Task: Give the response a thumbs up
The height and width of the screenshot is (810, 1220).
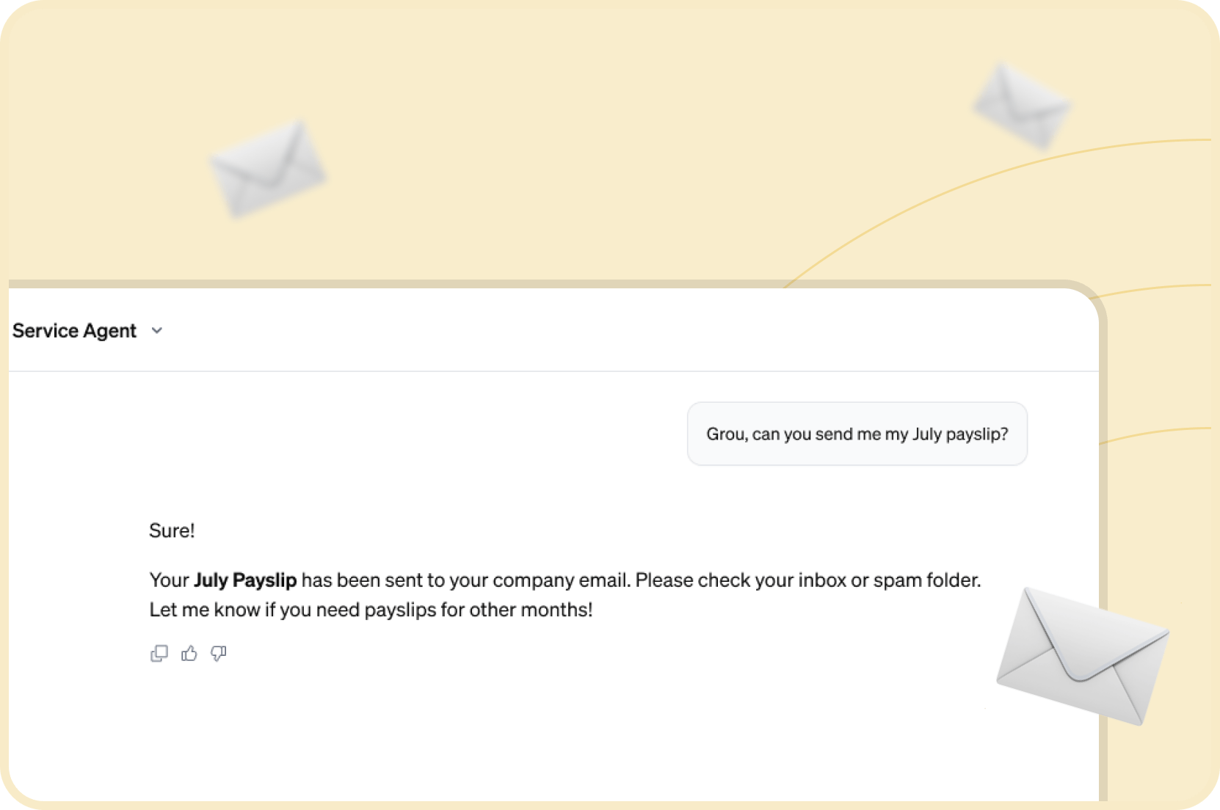Action: (189, 653)
